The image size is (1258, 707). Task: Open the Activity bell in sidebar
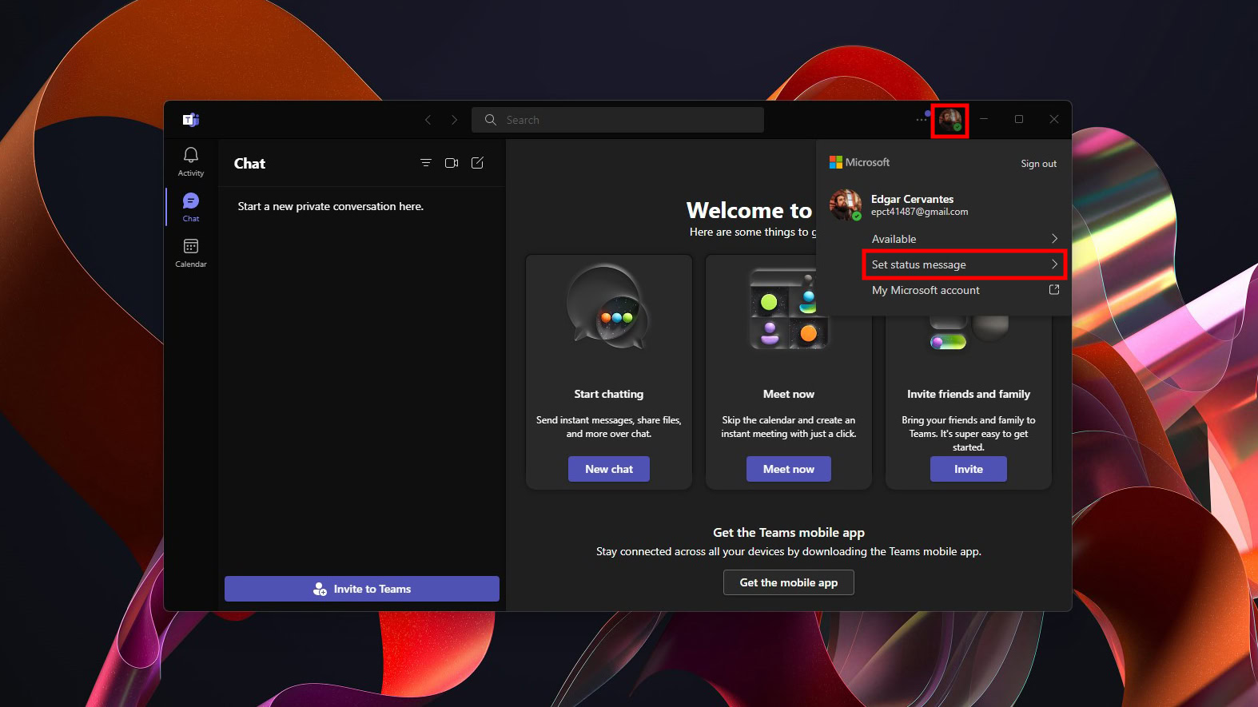coord(191,161)
